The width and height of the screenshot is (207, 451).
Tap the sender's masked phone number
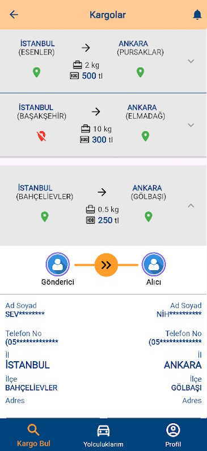pyautogui.click(x=32, y=342)
